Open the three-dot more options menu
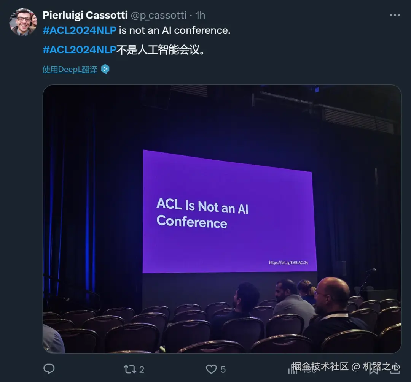This screenshot has width=411, height=382. click(x=395, y=15)
